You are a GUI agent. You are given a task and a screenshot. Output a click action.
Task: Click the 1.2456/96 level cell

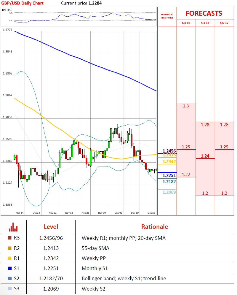(51, 238)
